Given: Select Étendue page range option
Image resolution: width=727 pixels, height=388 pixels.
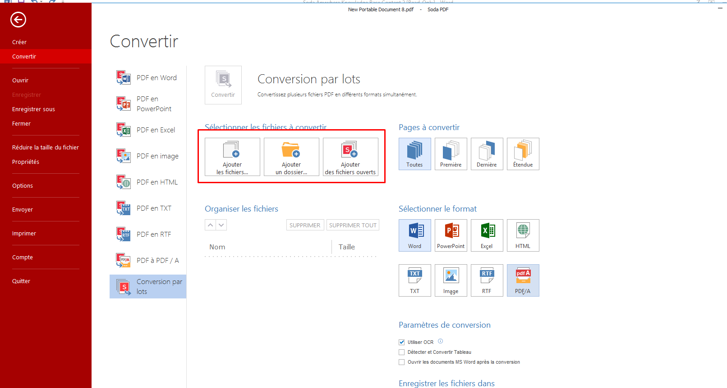Looking at the screenshot, I should tap(523, 153).
